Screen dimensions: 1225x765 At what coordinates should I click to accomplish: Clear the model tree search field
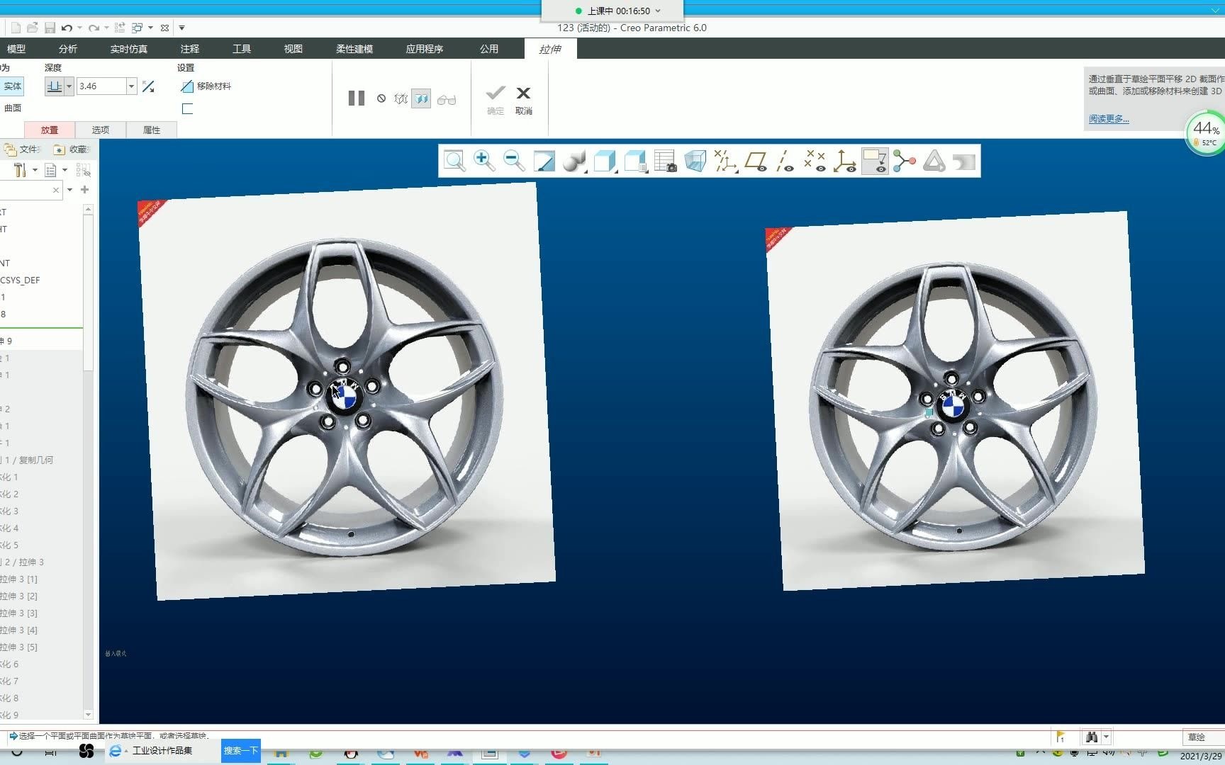(56, 190)
